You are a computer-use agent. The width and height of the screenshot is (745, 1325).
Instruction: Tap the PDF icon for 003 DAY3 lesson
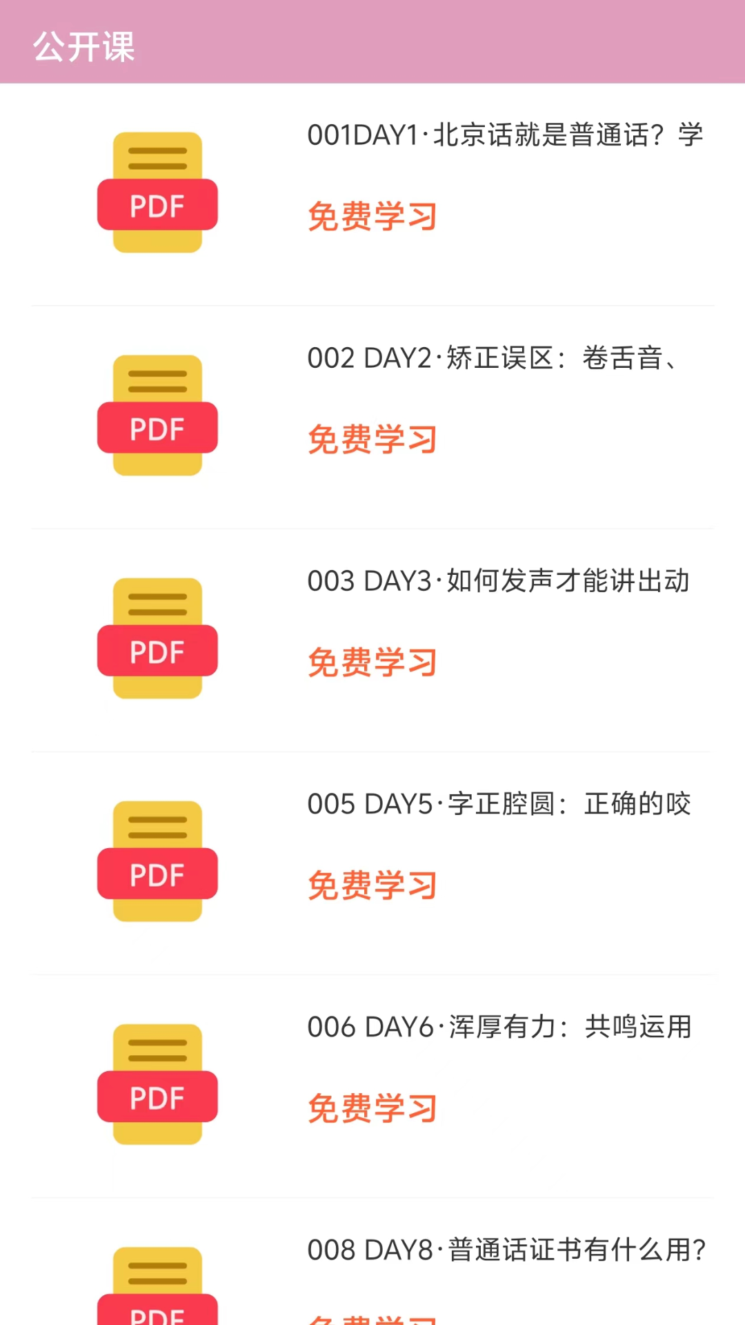(157, 638)
